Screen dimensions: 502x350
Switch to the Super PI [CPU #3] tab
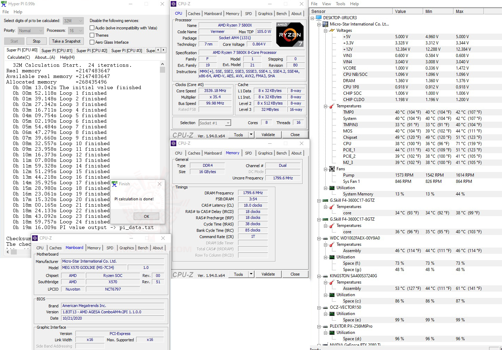coord(127,51)
